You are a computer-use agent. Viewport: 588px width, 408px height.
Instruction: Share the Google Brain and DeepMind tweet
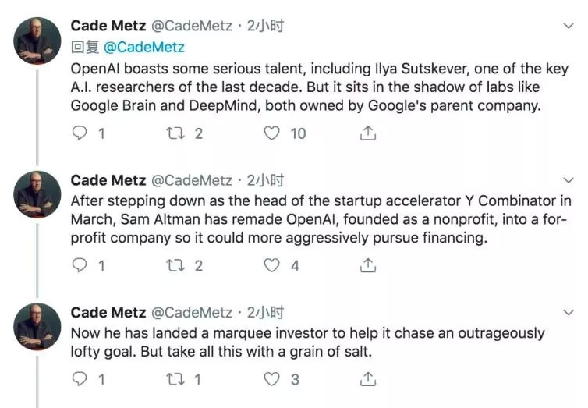(367, 133)
